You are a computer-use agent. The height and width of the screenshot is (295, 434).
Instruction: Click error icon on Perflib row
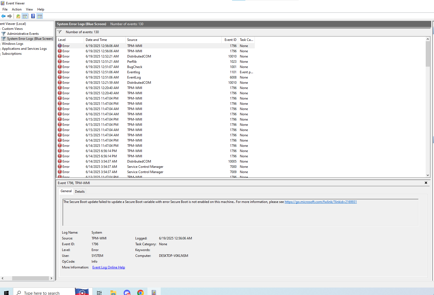[x=60, y=61]
